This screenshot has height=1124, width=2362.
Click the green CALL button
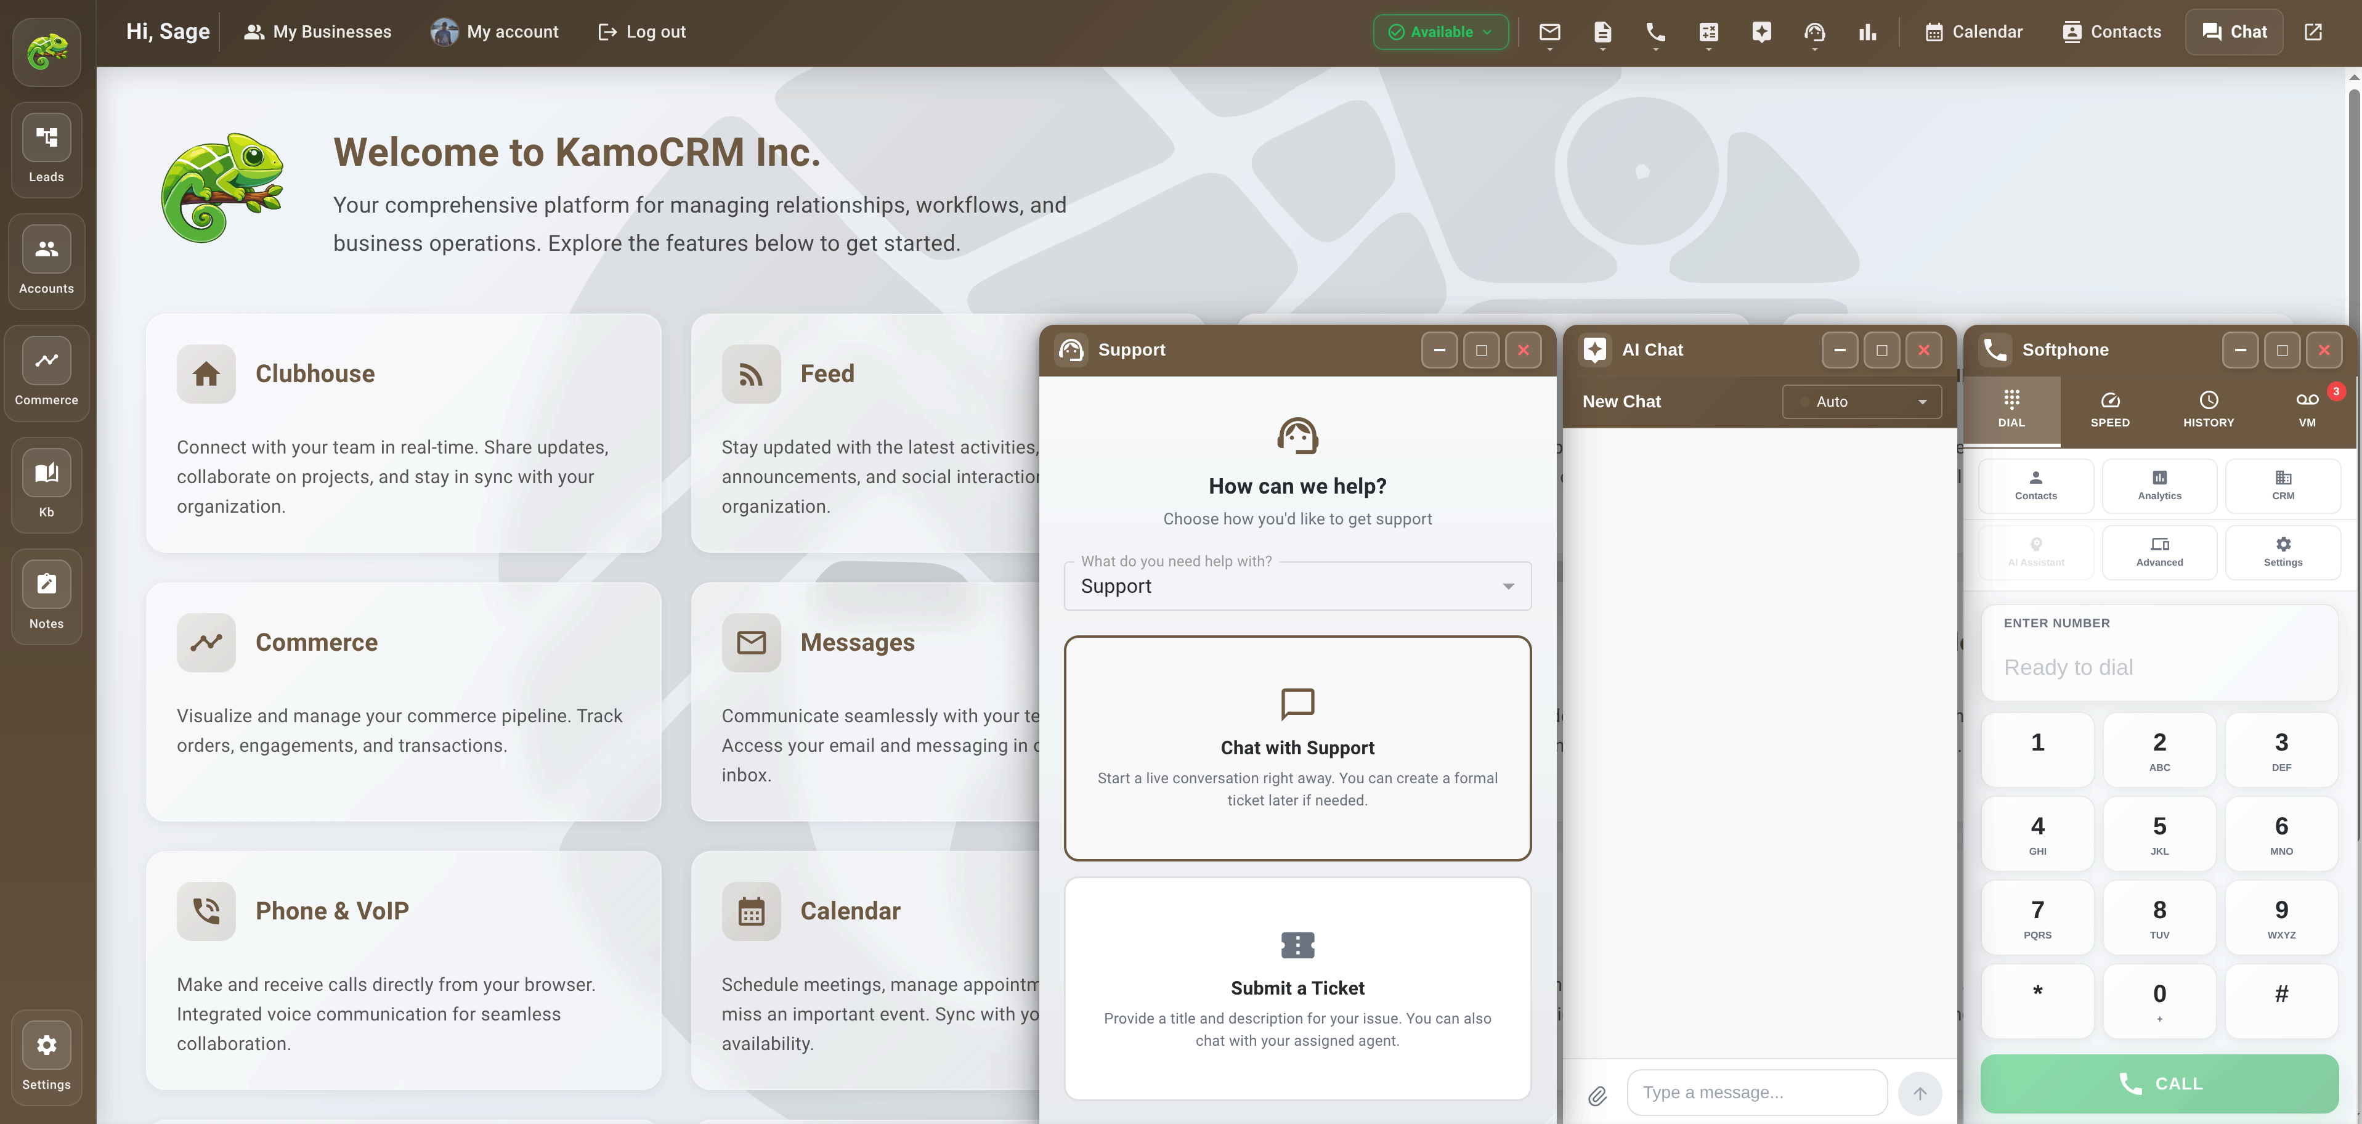click(2159, 1084)
